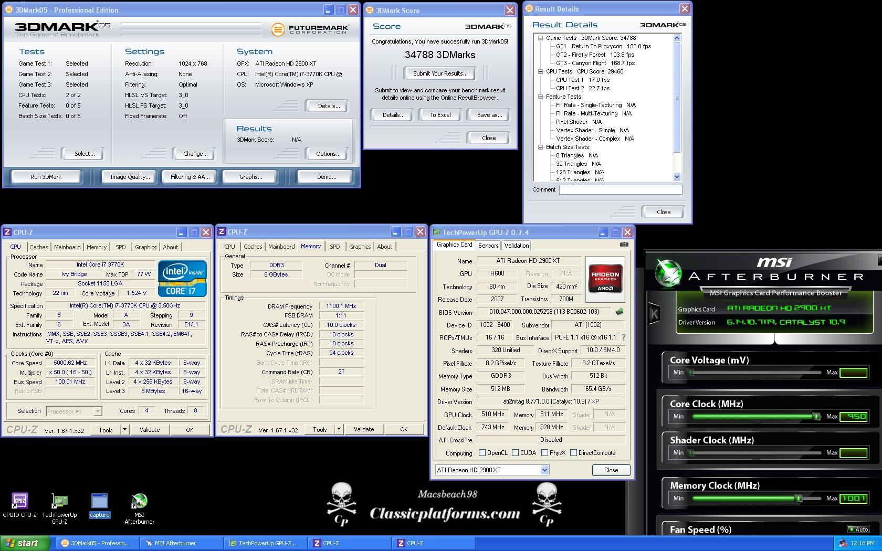Switch to Sensors tab in GPU-Z
Viewport: 882px width, 551px height.
488,246
